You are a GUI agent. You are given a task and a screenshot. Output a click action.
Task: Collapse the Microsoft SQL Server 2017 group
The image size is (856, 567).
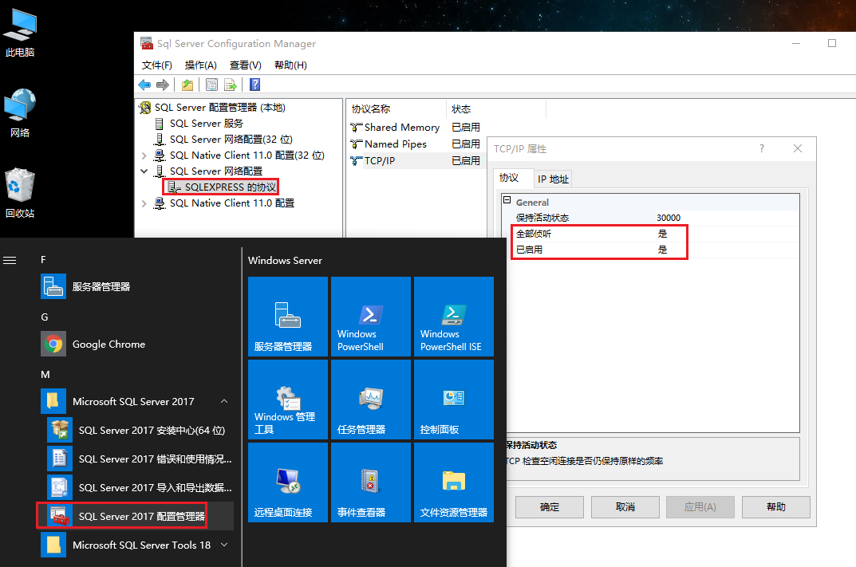(x=224, y=401)
